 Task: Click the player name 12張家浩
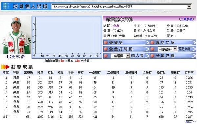coord(15,57)
